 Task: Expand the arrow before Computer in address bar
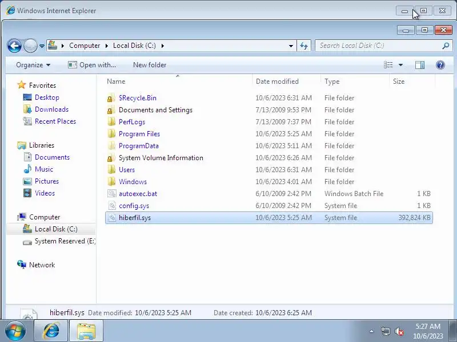click(63, 46)
